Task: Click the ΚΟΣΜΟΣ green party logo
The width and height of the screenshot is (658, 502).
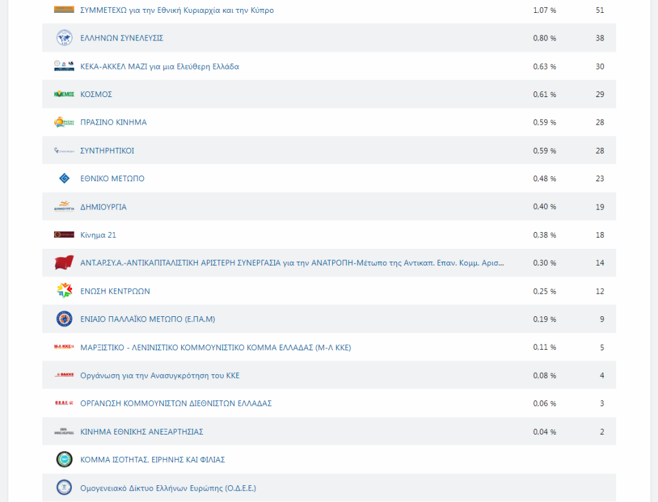Action: click(64, 94)
